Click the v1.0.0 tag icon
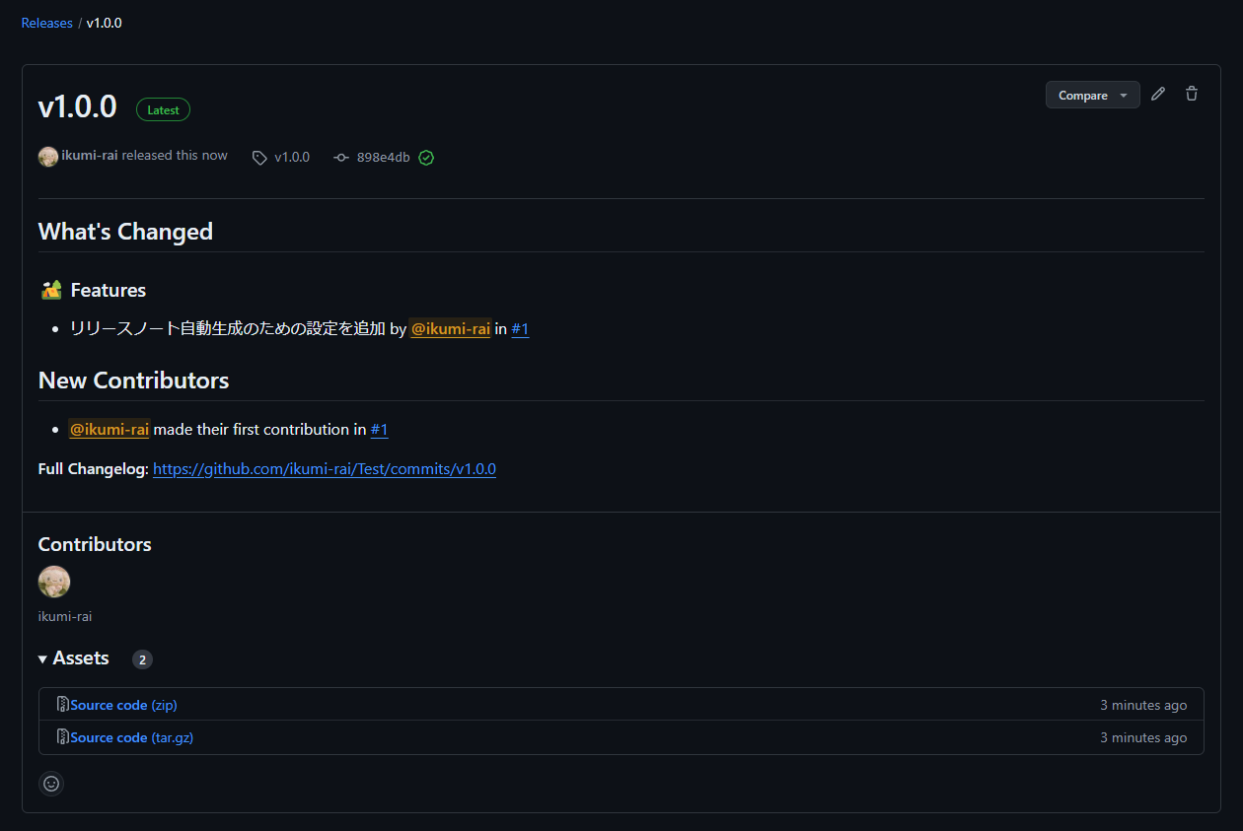 pyautogui.click(x=259, y=158)
